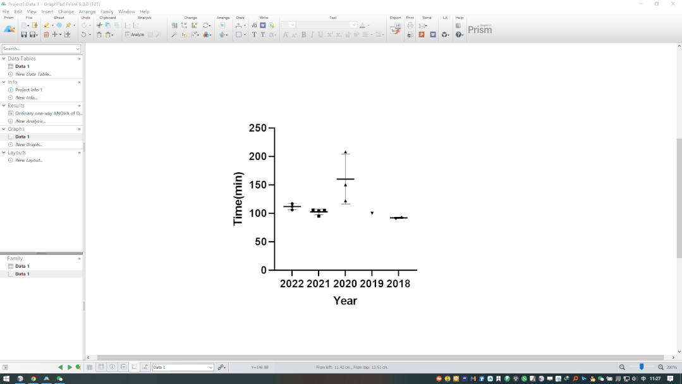The height and width of the screenshot is (384, 682).
Task: Click in the Search field
Action: pos(38,49)
